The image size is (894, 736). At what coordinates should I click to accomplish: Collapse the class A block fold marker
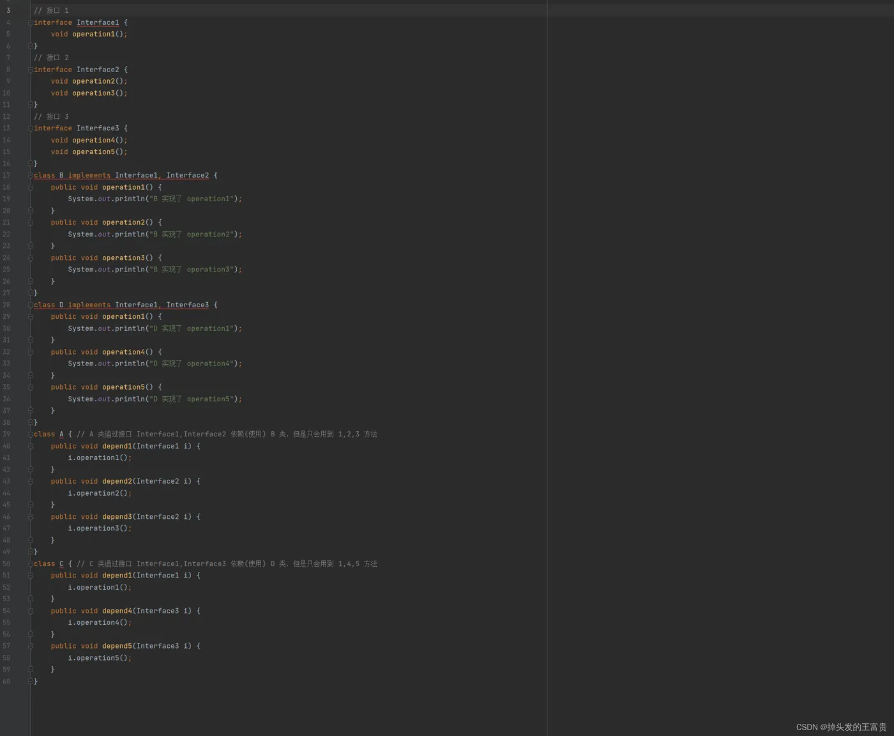click(x=31, y=434)
